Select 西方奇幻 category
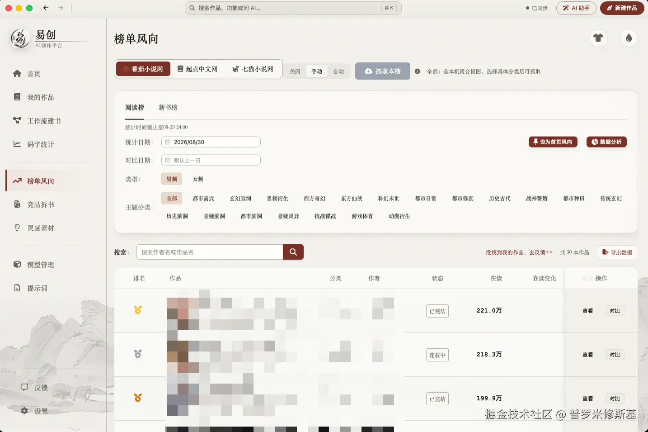648x432 pixels. pyautogui.click(x=315, y=199)
